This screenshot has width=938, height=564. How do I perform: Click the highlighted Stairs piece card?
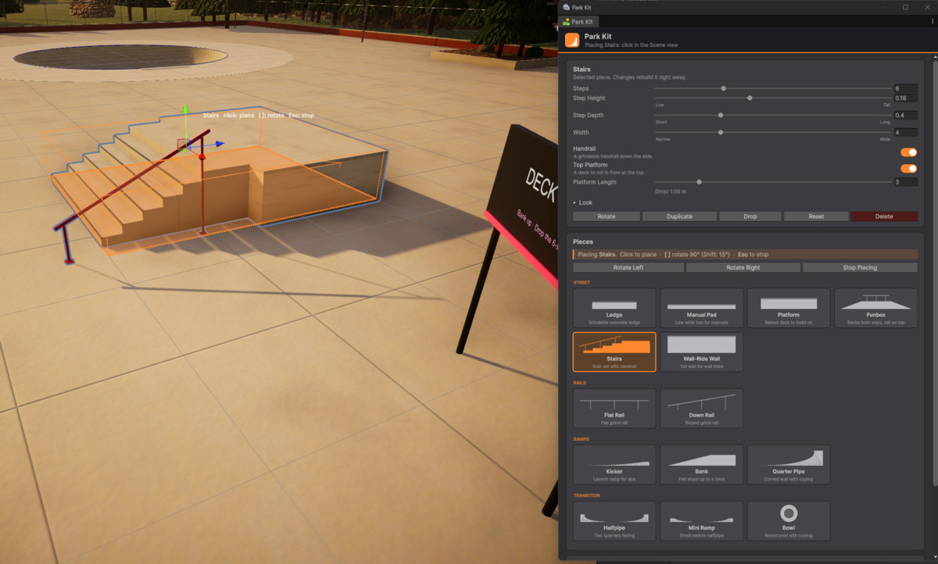[x=614, y=352]
